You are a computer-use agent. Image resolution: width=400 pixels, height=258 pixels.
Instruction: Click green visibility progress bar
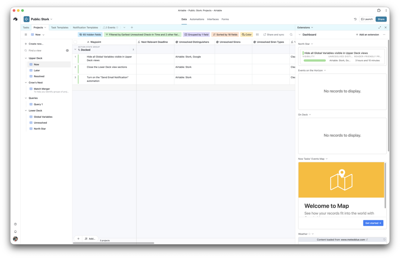(x=314, y=60)
